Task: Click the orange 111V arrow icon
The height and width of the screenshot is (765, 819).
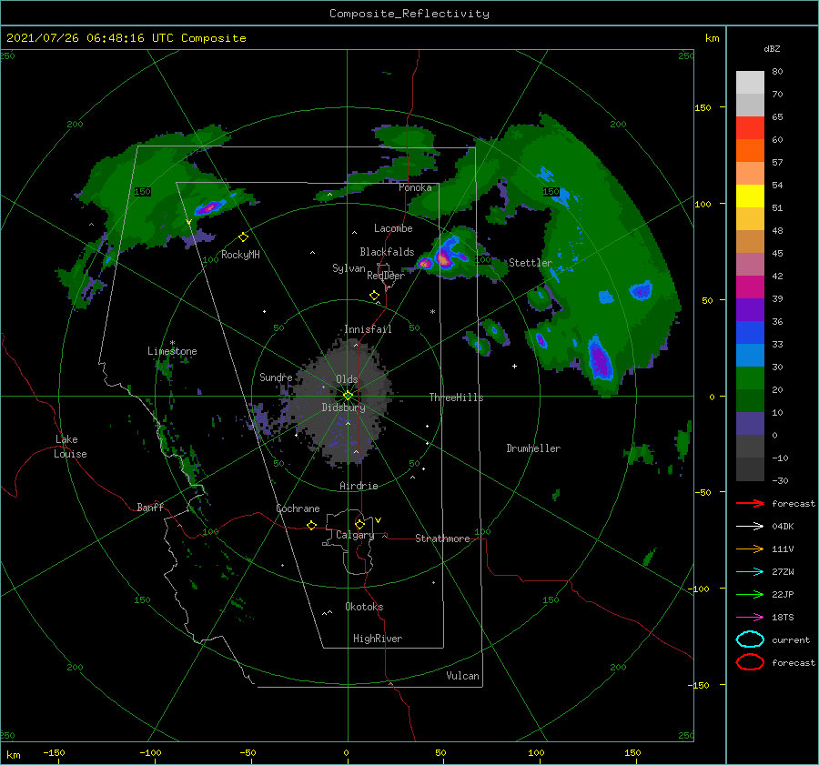Action: [x=750, y=549]
